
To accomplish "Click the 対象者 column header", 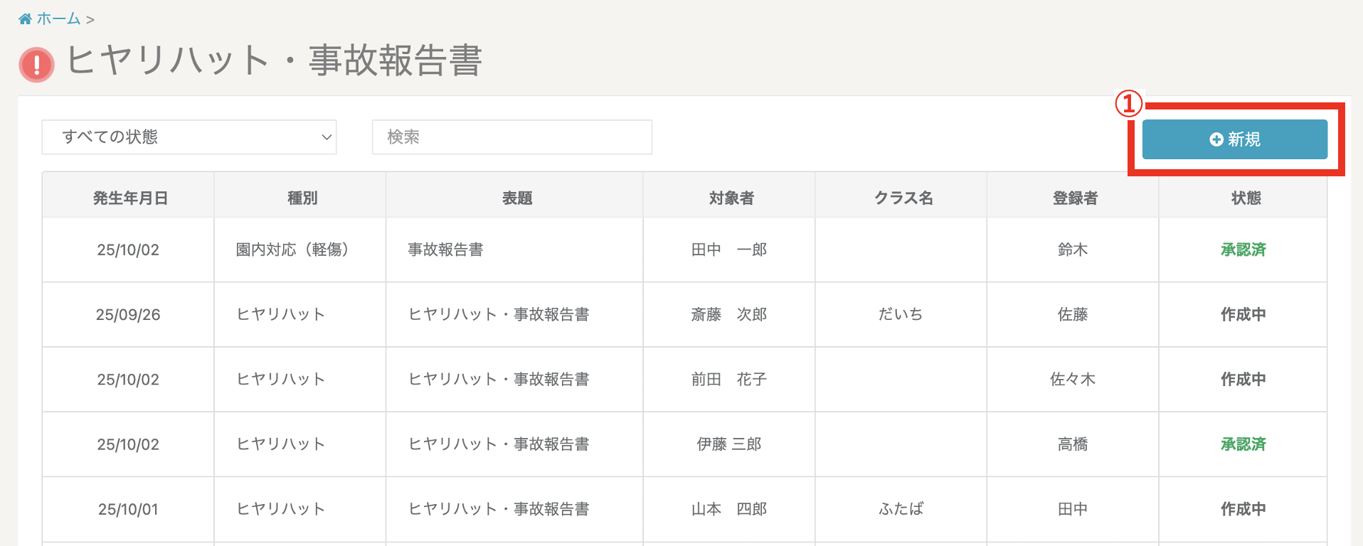I will (731, 198).
